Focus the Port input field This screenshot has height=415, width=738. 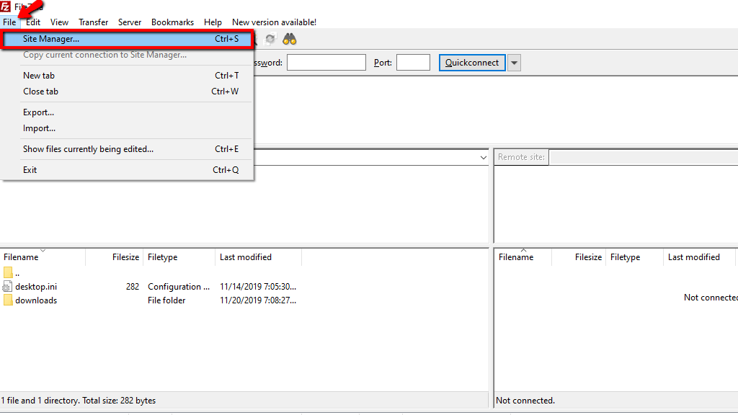(x=413, y=63)
